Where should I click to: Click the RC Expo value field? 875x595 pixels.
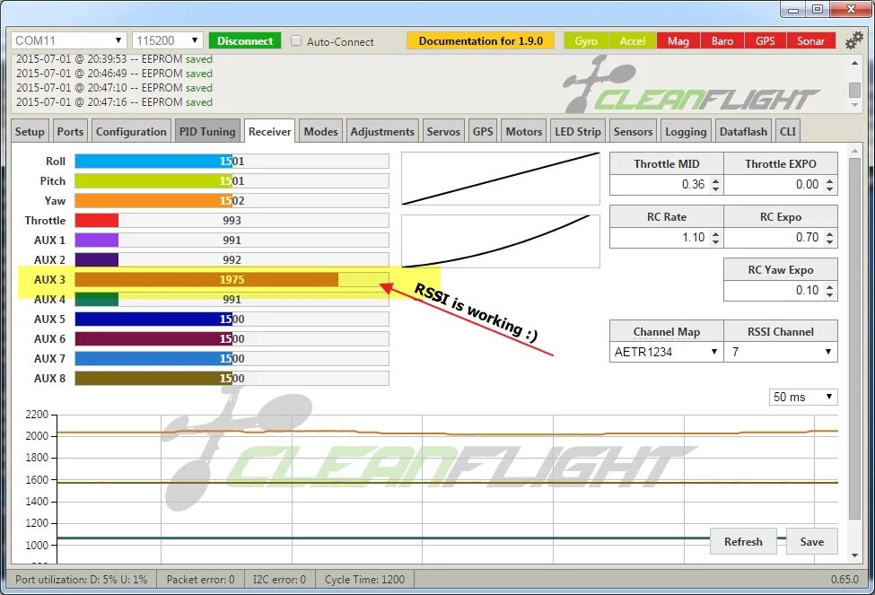781,237
